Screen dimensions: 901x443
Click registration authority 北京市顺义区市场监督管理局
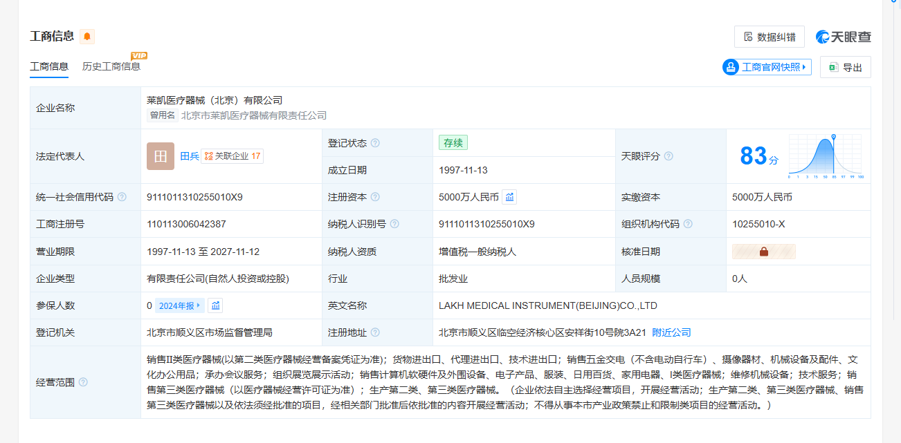pos(210,332)
